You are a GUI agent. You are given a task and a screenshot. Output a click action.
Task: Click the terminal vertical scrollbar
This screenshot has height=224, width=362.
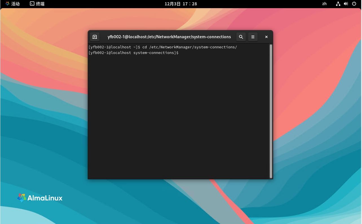(271, 111)
